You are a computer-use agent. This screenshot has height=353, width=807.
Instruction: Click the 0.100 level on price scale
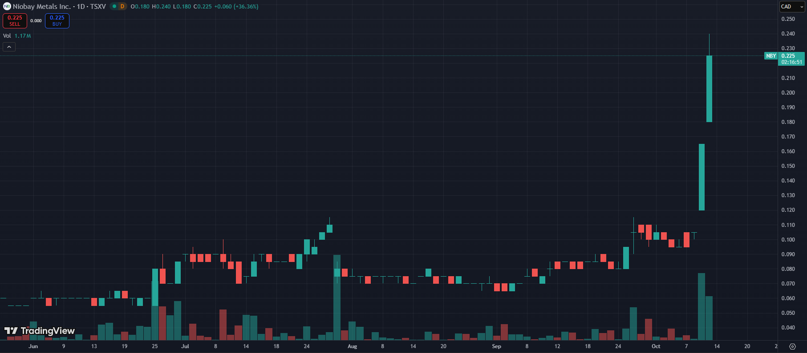click(x=788, y=240)
